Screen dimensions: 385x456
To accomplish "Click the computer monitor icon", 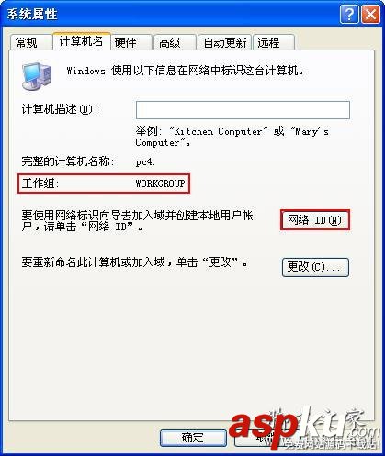I will pos(37,76).
